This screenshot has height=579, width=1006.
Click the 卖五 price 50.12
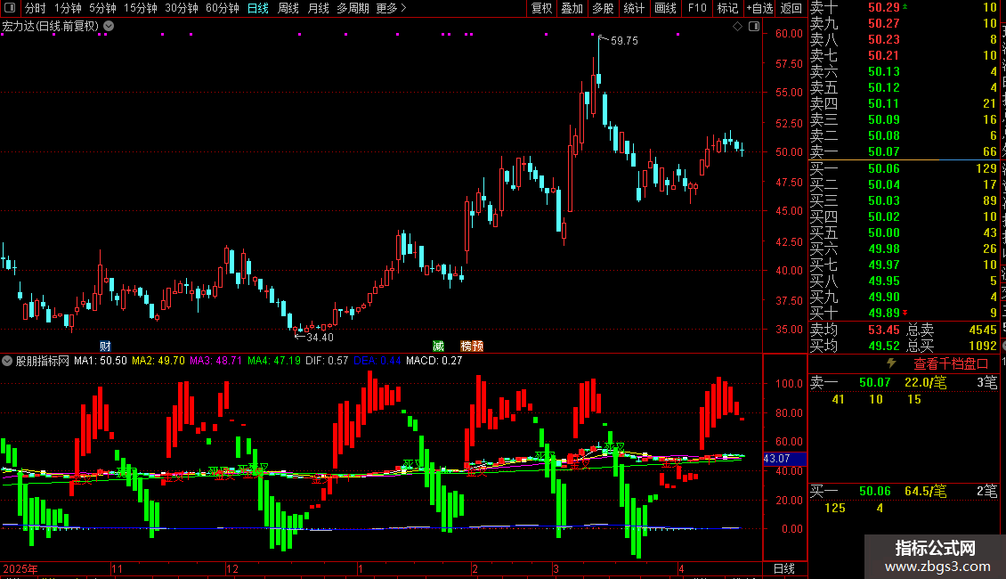click(883, 87)
